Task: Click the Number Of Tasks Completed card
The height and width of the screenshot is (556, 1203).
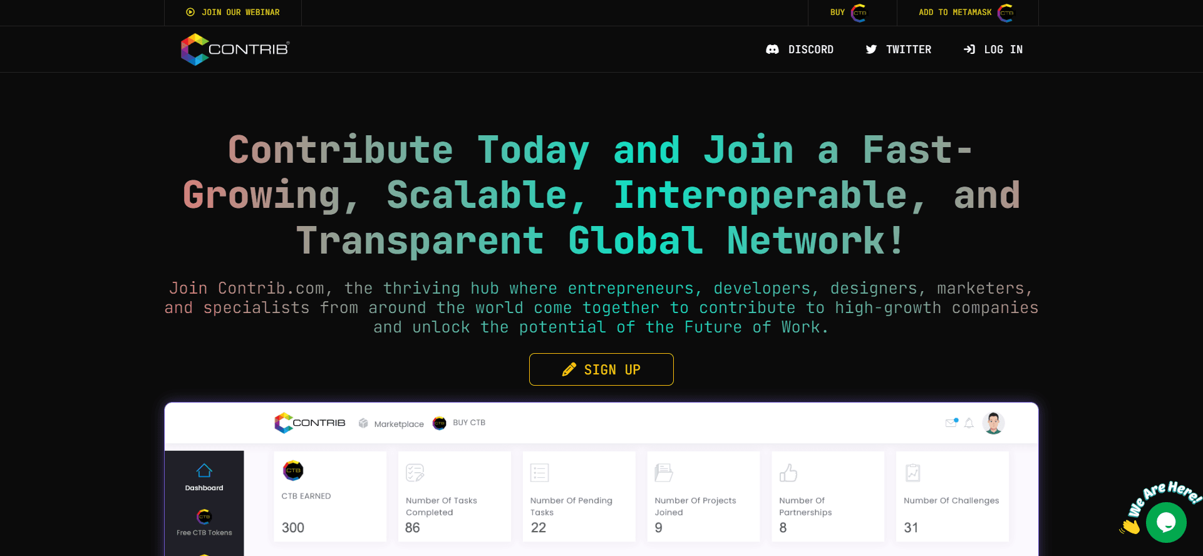Action: pos(454,497)
